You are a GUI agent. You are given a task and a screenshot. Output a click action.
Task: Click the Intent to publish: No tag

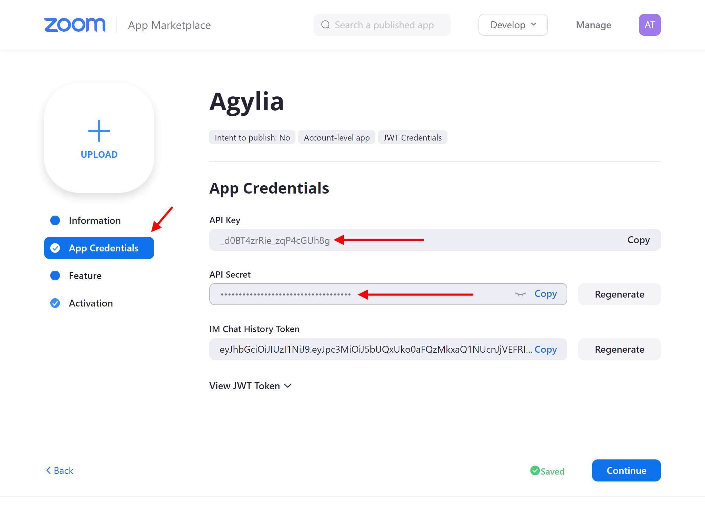[252, 137]
